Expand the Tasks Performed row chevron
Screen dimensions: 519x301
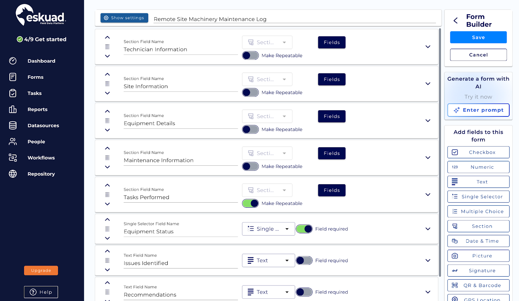pyautogui.click(x=428, y=195)
